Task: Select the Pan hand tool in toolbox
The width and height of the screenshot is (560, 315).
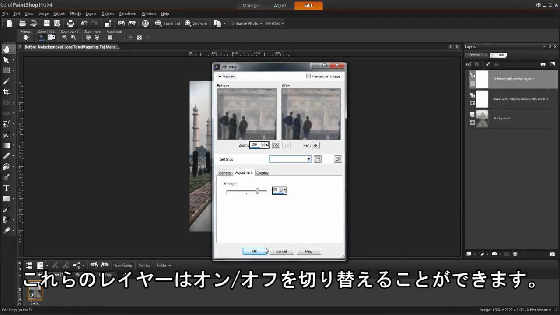Action: pos(6,49)
